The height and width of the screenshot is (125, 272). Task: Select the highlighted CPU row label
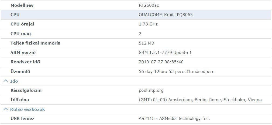[15, 15]
